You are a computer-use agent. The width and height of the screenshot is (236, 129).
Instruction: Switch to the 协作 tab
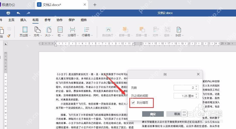[x=59, y=20]
